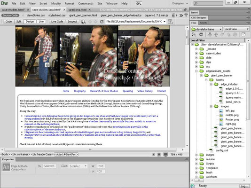The height and width of the screenshot is (188, 251).
Task: Click the Biography navigation link
Action: [x=80, y=91]
